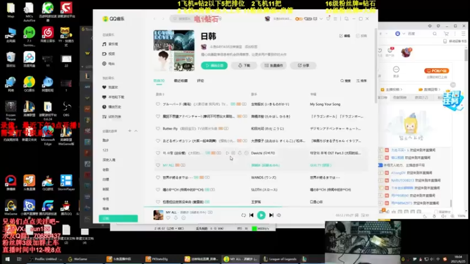Click the Share button for the playlist
The height and width of the screenshot is (264, 470).
pos(303,65)
